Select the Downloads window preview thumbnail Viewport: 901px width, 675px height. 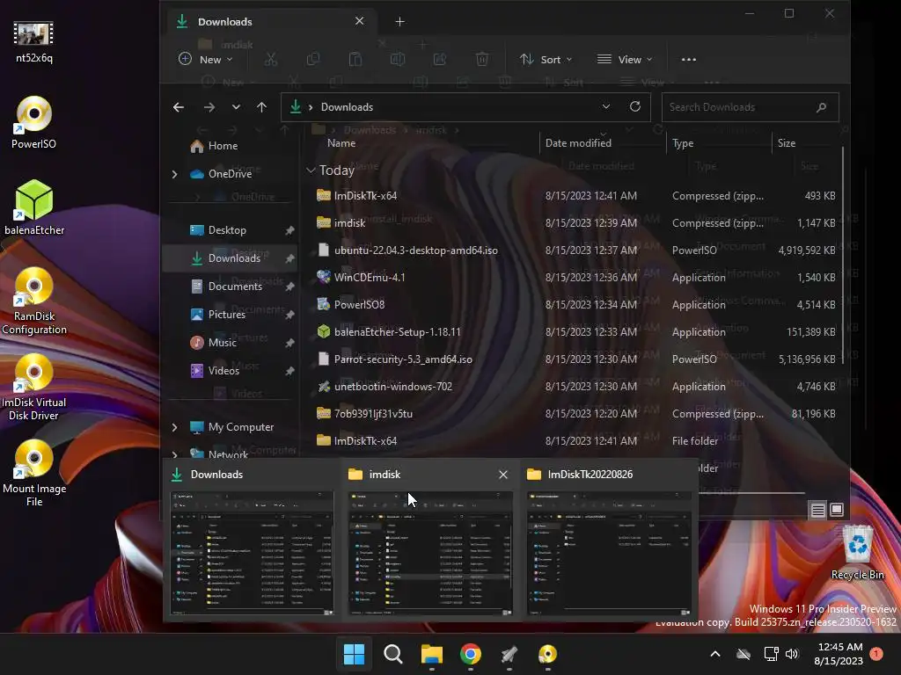coord(252,554)
